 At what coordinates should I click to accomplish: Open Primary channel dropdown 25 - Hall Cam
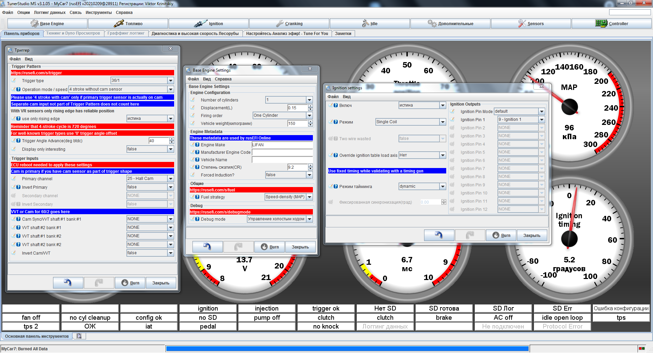tap(150, 179)
